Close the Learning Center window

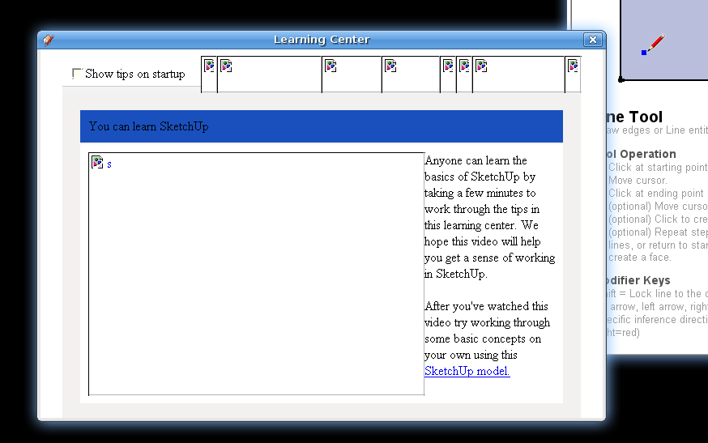(x=593, y=40)
